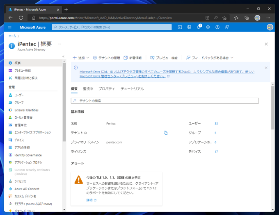This screenshot has height=215, width=279.
Task: Open the notifications bell
Action: tap(199, 27)
